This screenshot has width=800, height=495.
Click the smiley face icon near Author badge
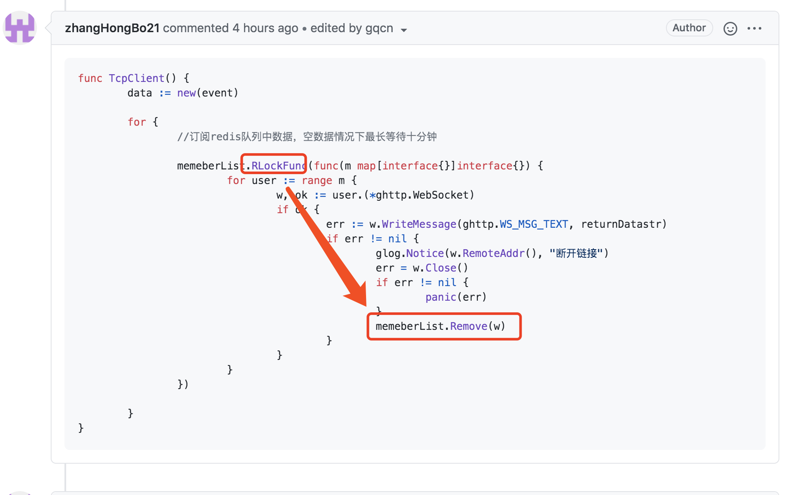[x=730, y=28]
